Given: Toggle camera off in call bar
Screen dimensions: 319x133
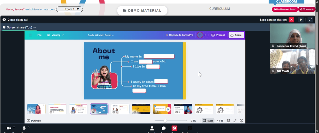Looking at the screenshot, I should coord(9,128).
